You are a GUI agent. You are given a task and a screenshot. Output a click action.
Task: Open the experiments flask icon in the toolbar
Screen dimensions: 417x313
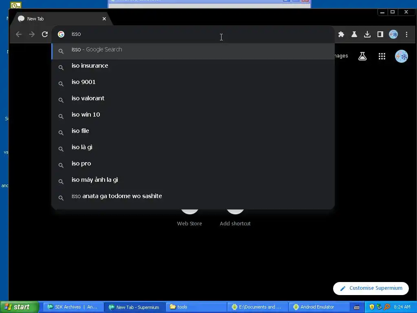pyautogui.click(x=354, y=34)
